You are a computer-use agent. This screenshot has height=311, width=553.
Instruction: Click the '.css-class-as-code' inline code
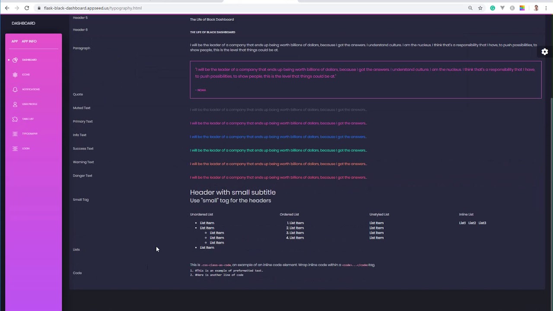point(216,265)
